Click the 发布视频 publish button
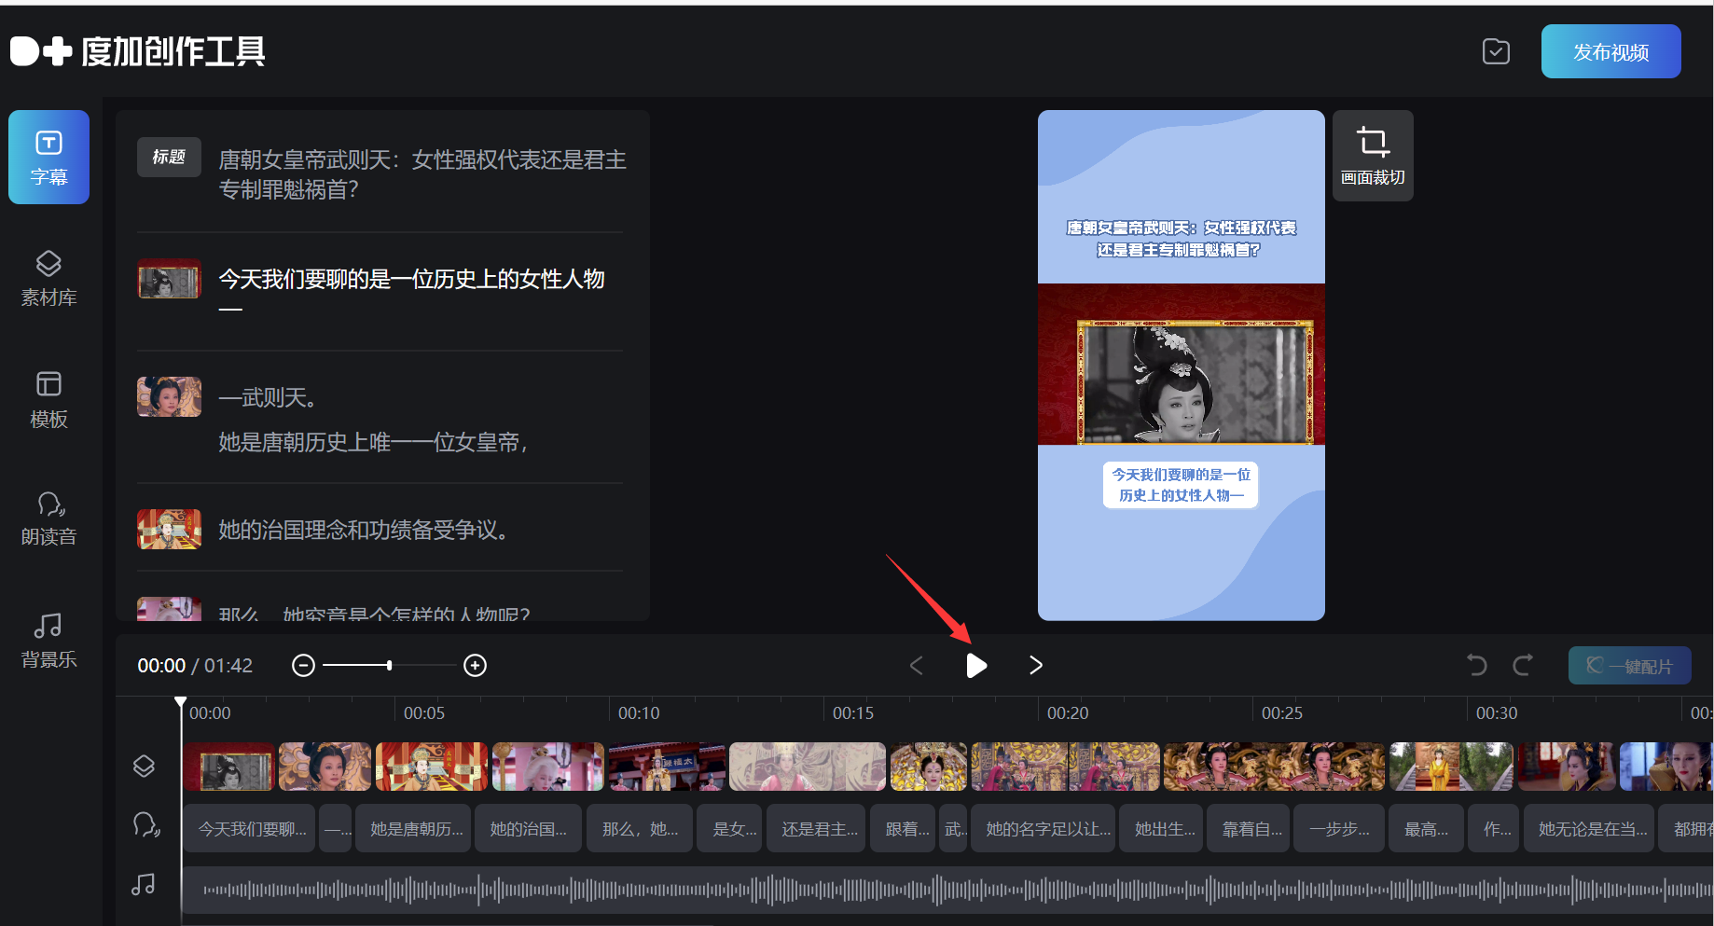 click(1610, 52)
